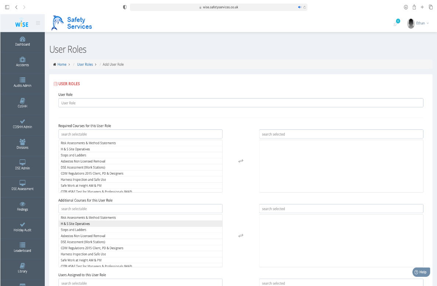The height and width of the screenshot is (286, 437).
Task: Select Required 'Steps and Ladders'
Action: (x=140, y=155)
